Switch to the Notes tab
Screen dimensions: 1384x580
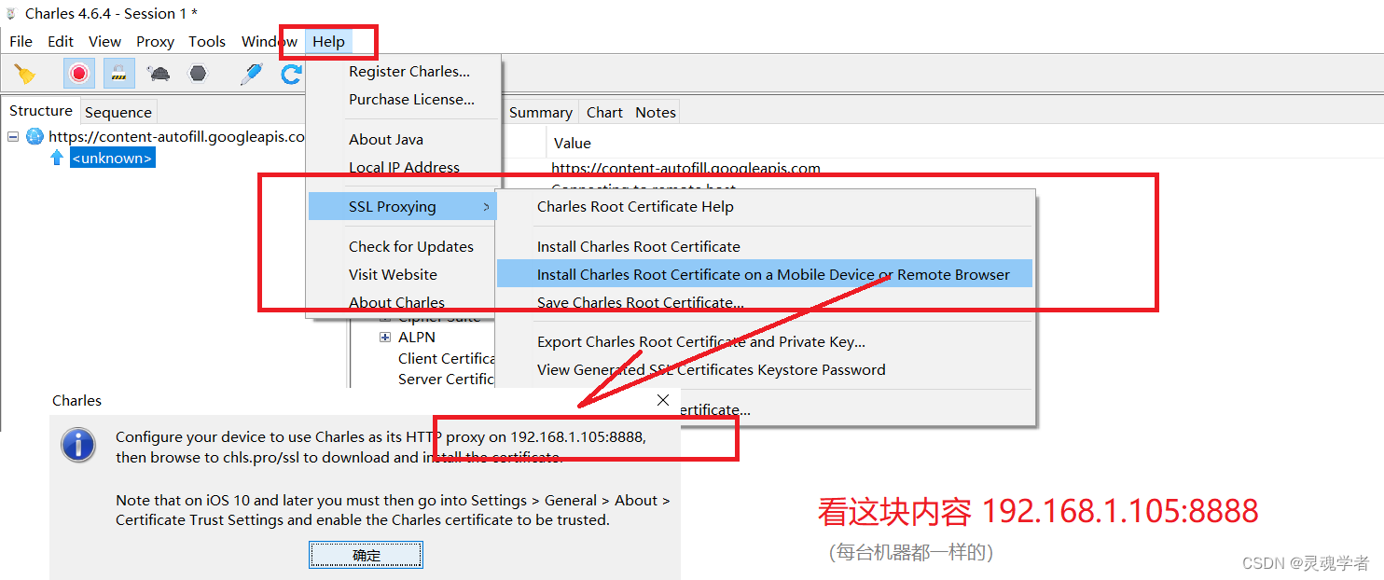656,112
